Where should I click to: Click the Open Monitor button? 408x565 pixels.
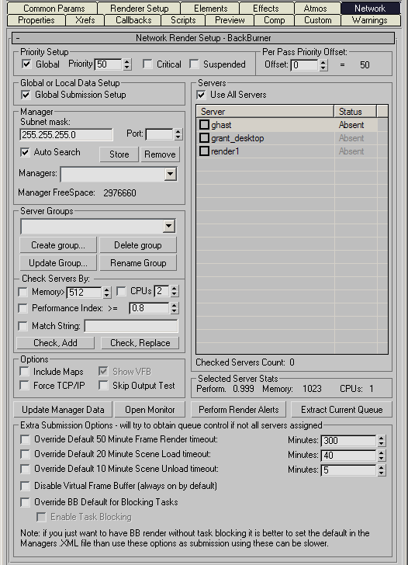point(150,410)
